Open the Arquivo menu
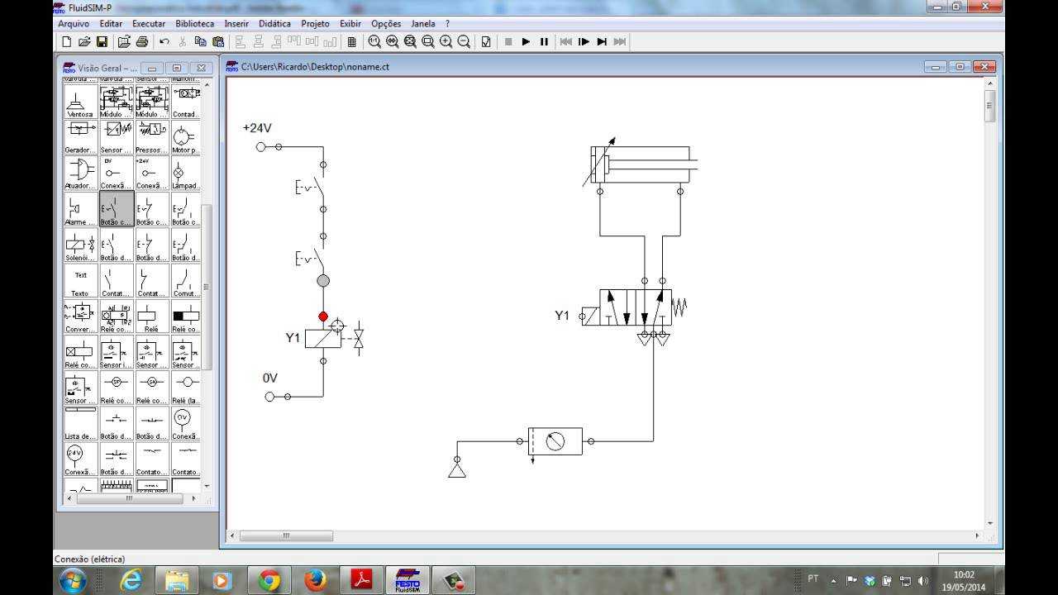The width and height of the screenshot is (1058, 595). (74, 24)
